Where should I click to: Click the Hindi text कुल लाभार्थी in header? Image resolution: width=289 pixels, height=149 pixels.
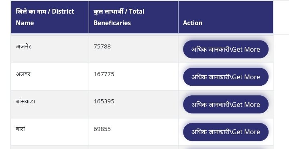[108, 11]
